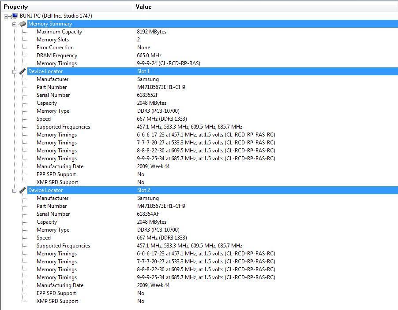Select the BUNI-PC (Dell Inc. Studio 1747) node

[56, 16]
